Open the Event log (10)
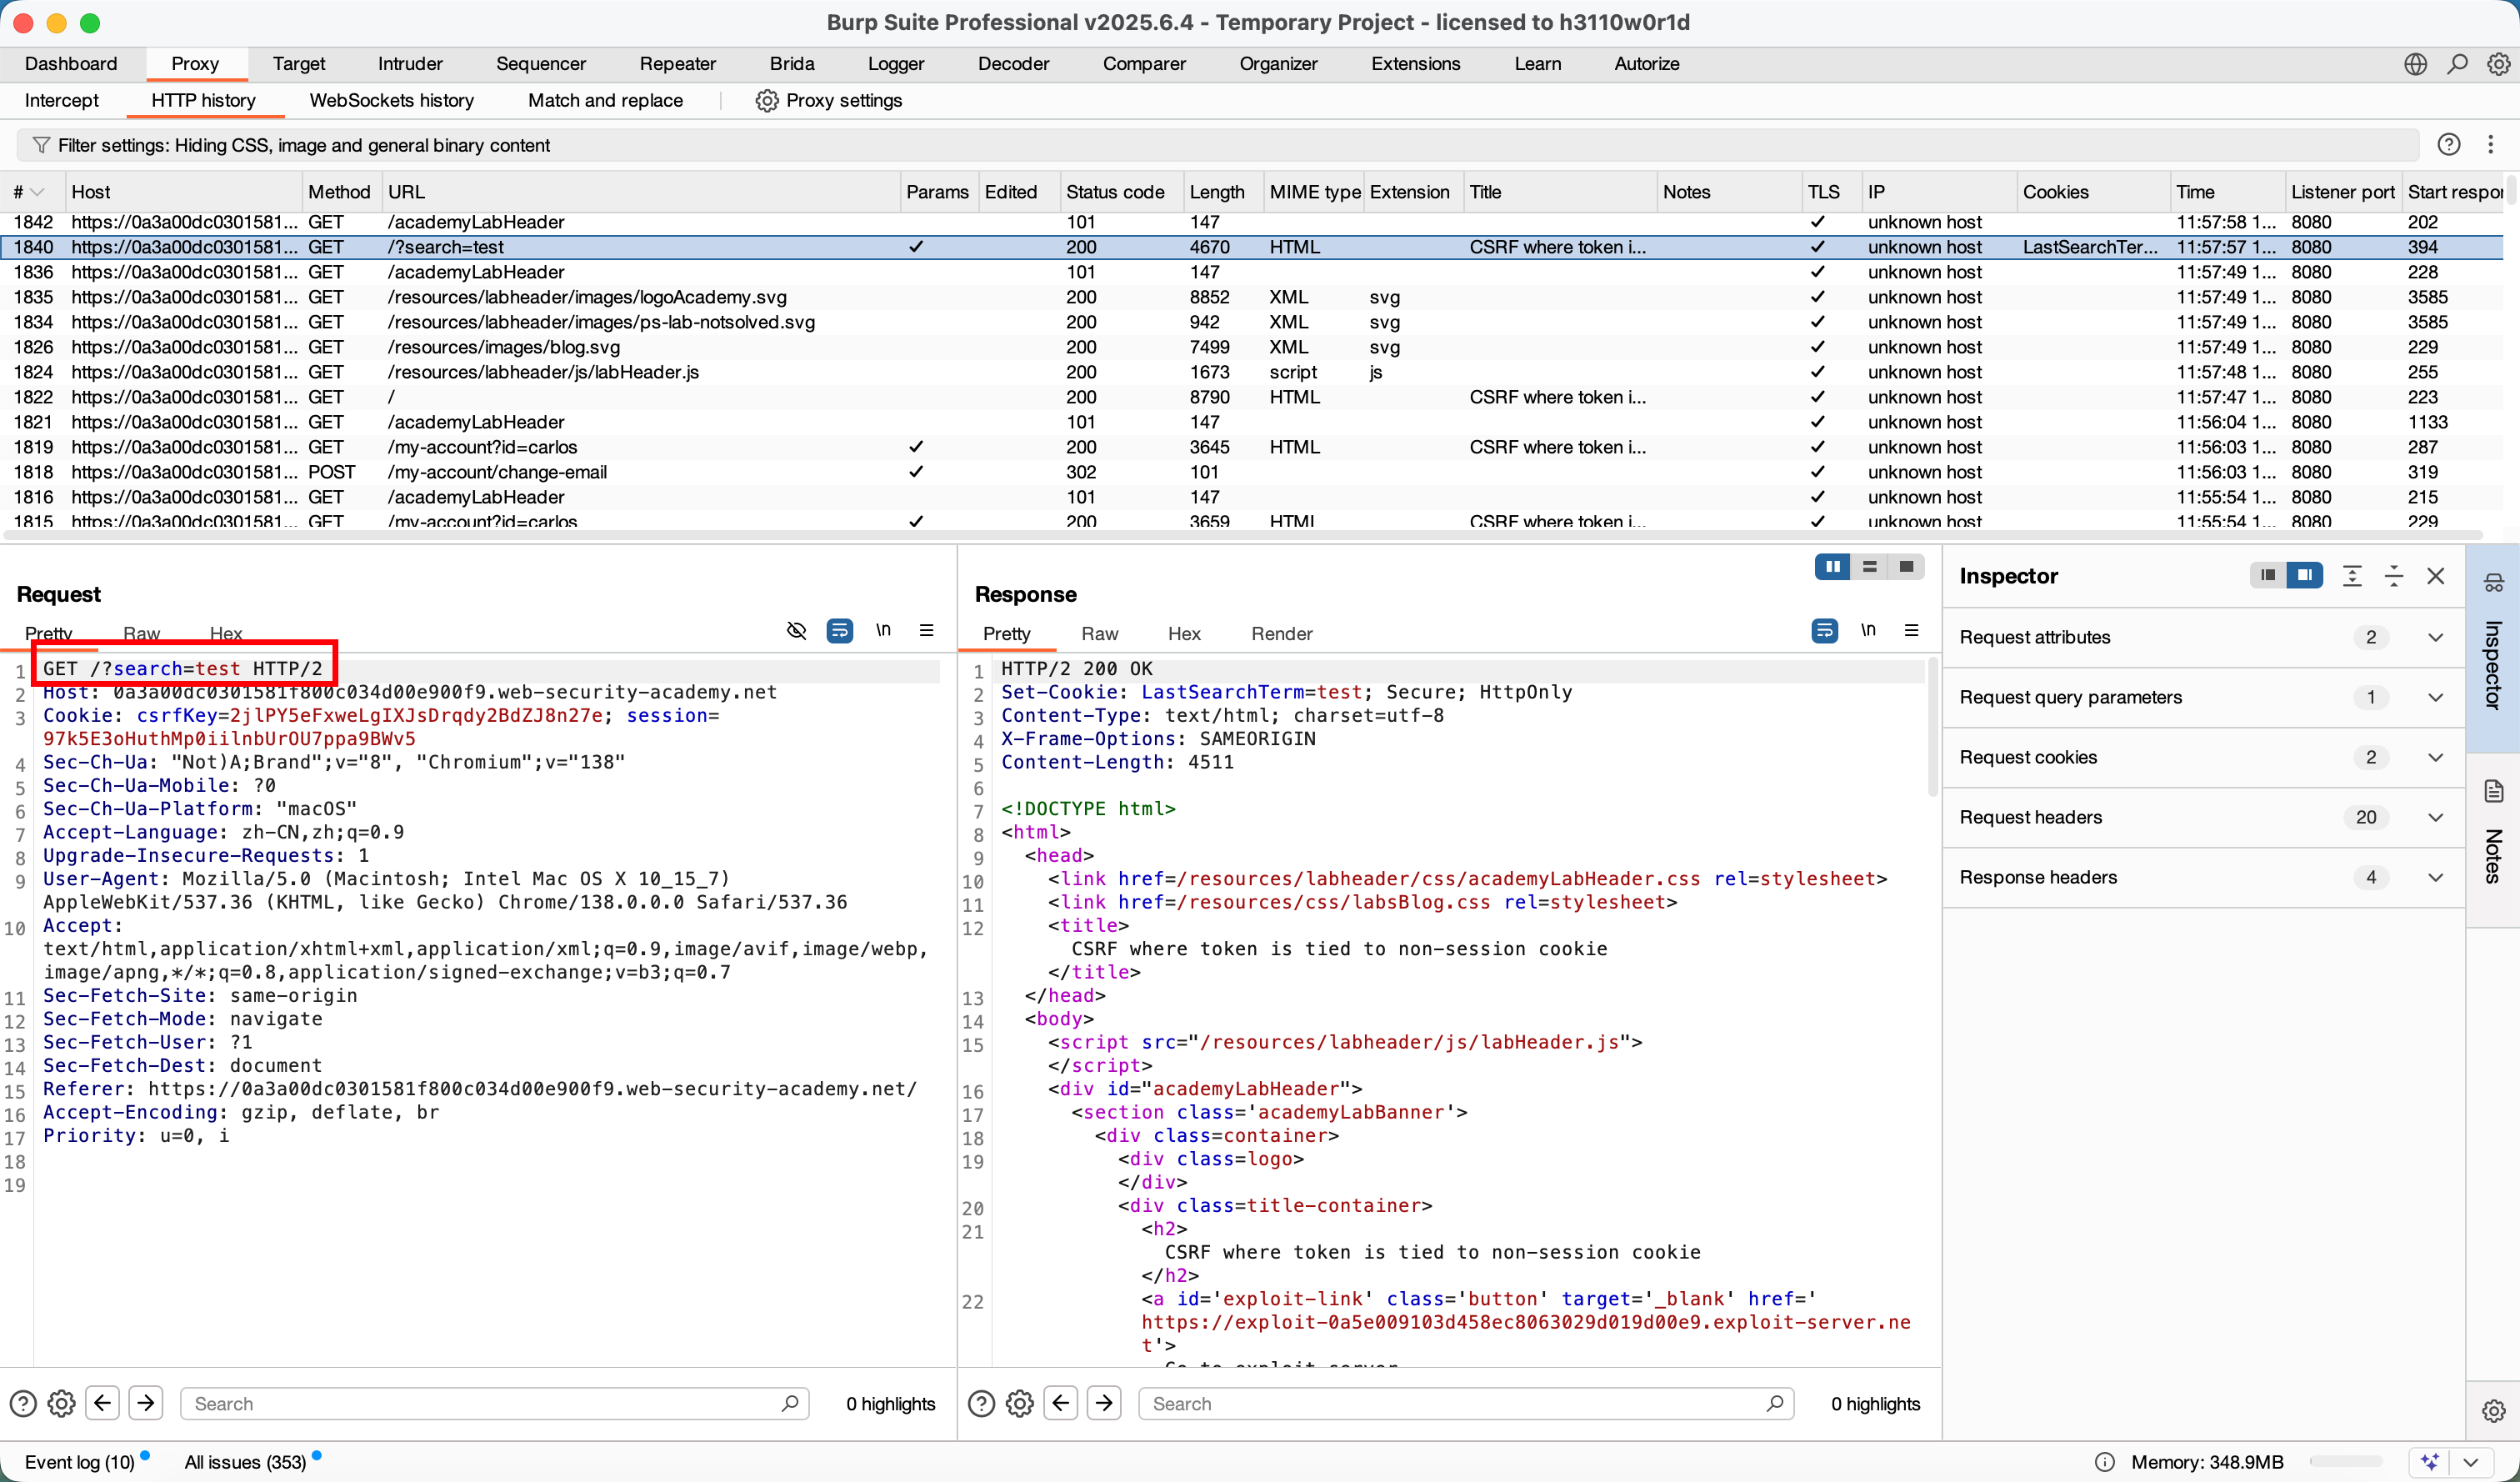 [80, 1461]
